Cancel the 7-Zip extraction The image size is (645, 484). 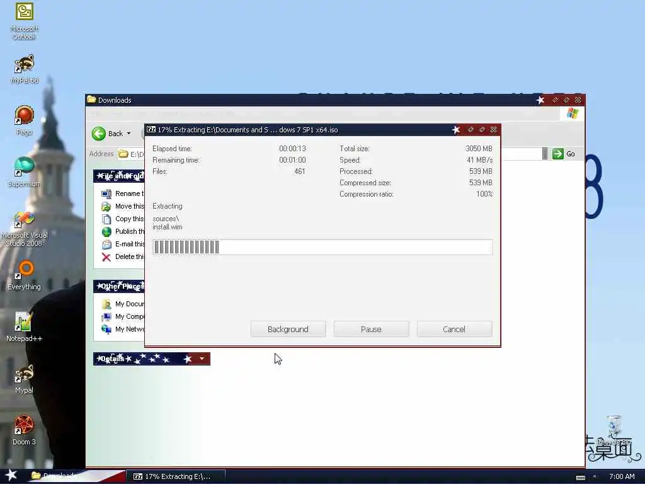click(x=454, y=329)
